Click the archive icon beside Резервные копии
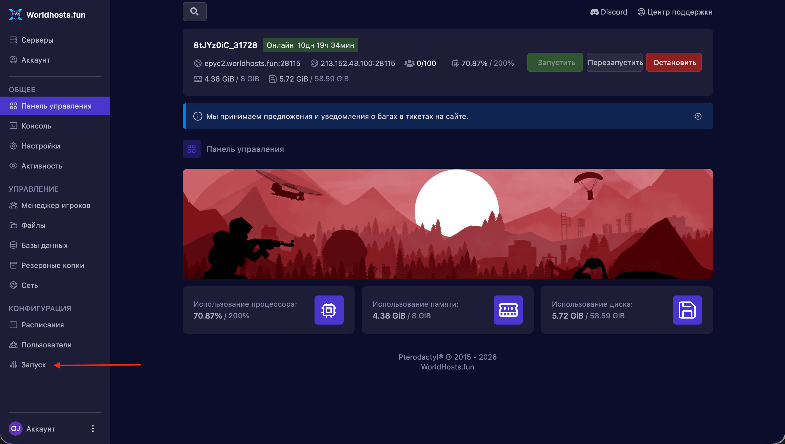Image resolution: width=785 pixels, height=444 pixels. pos(13,265)
